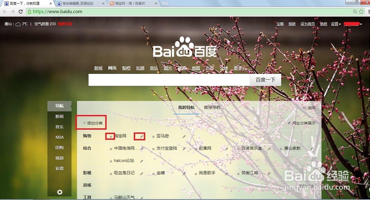Edit 中国电信网 with pencil icon

click(x=142, y=149)
